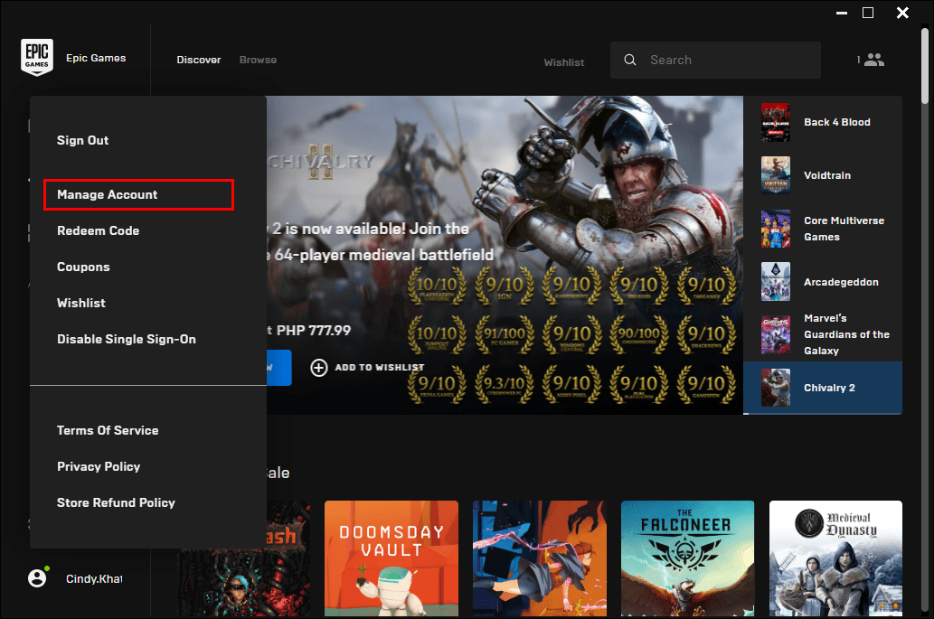The height and width of the screenshot is (619, 934).
Task: Focus the Search input field
Action: point(715,60)
